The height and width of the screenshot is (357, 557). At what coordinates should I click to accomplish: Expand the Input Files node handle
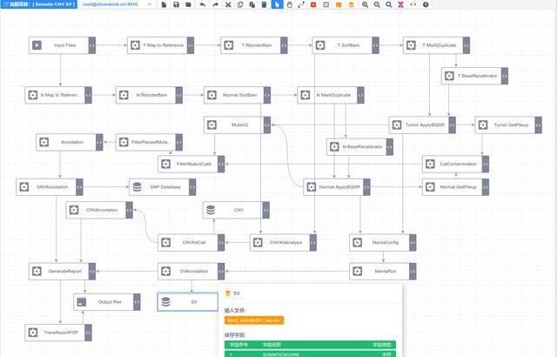point(92,45)
